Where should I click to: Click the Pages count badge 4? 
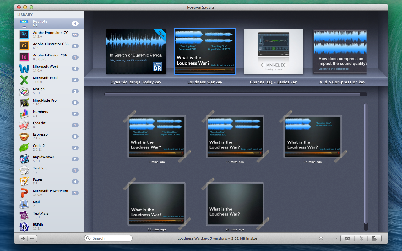pyautogui.click(x=75, y=182)
